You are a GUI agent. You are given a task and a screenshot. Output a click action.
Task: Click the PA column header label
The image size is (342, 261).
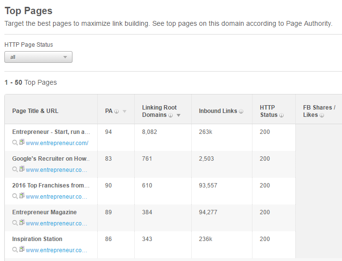(x=109, y=111)
